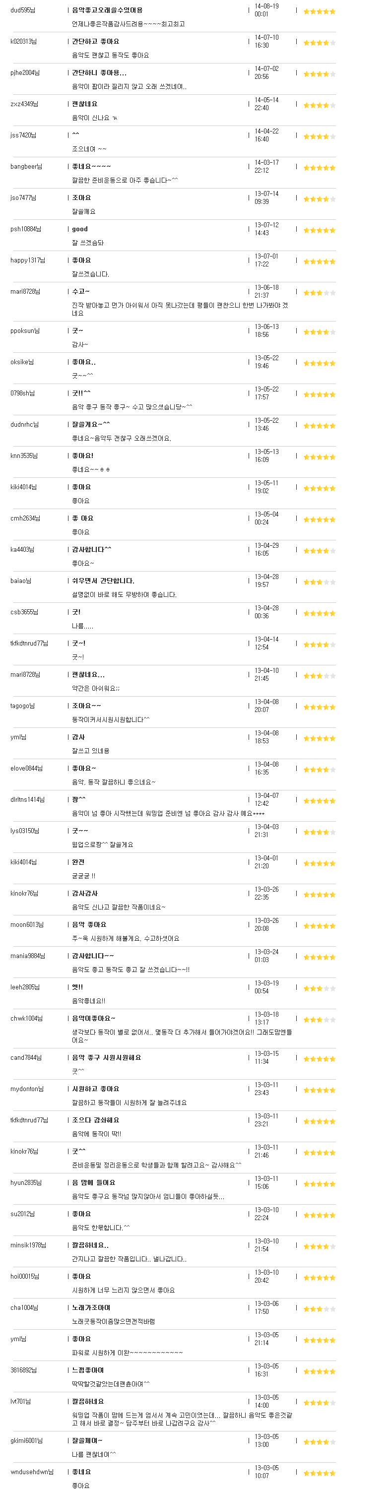
Task: Click the username pjhe2004님
Action: pos(25,73)
